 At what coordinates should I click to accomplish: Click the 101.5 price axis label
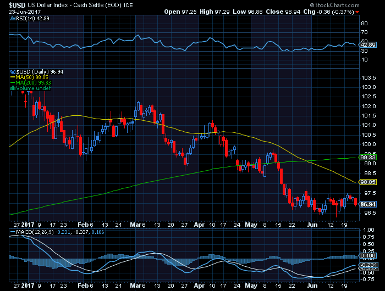coord(369,116)
